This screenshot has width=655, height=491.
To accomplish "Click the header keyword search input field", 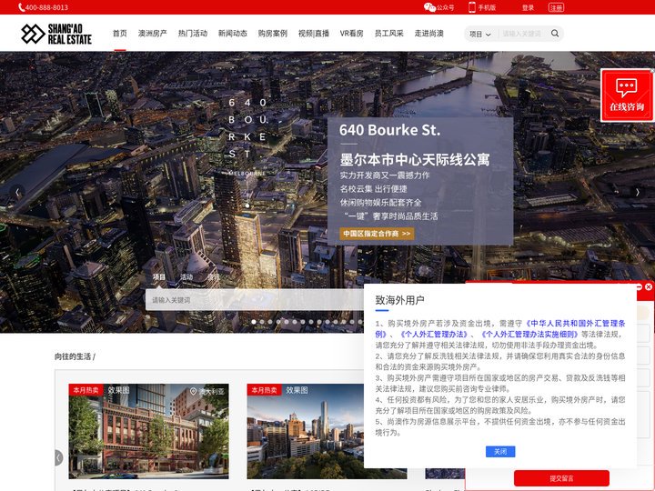I will click(522, 34).
